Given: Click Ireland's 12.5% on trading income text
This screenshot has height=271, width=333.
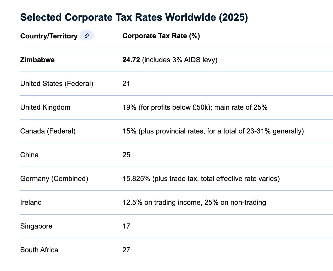Looking at the screenshot, I should point(194,202).
